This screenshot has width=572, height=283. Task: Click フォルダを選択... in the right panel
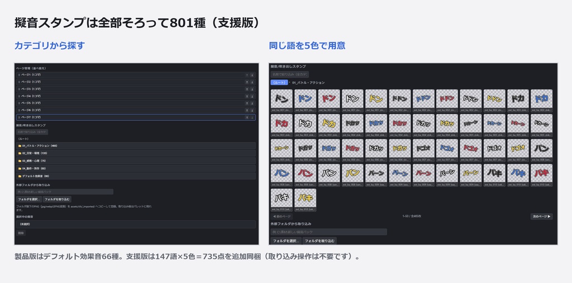286,241
